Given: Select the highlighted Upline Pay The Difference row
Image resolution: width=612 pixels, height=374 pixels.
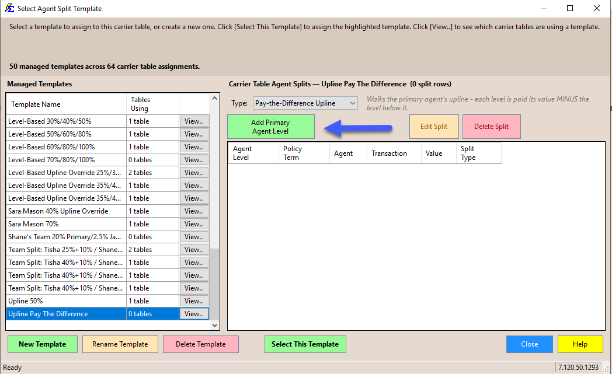Looking at the screenshot, I should [107, 314].
